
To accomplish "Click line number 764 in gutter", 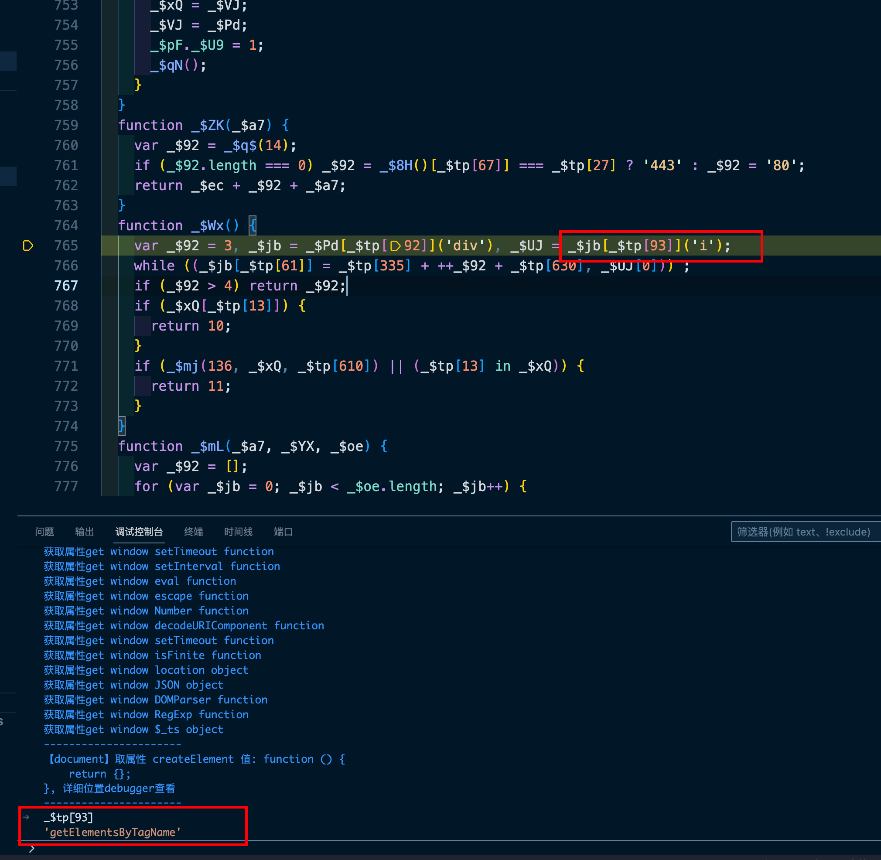I will (x=66, y=225).
